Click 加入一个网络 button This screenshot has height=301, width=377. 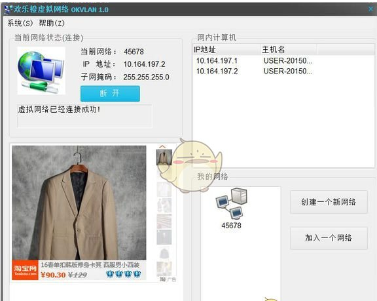(329, 238)
